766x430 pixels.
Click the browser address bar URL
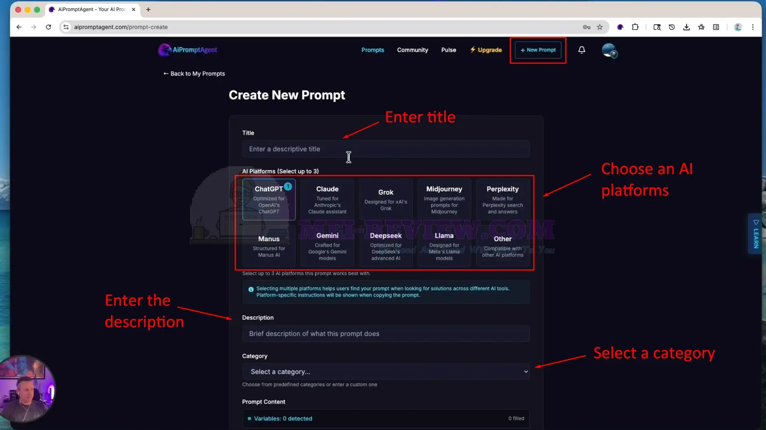point(121,27)
